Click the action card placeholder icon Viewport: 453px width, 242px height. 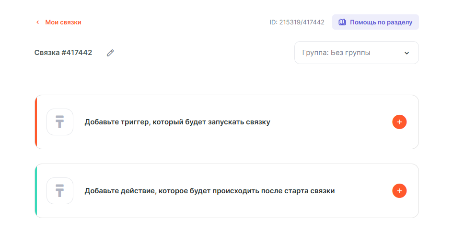click(x=60, y=191)
